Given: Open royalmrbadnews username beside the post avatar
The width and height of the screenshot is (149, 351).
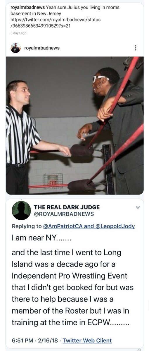Looking at the screenshot, I should (x=44, y=48).
